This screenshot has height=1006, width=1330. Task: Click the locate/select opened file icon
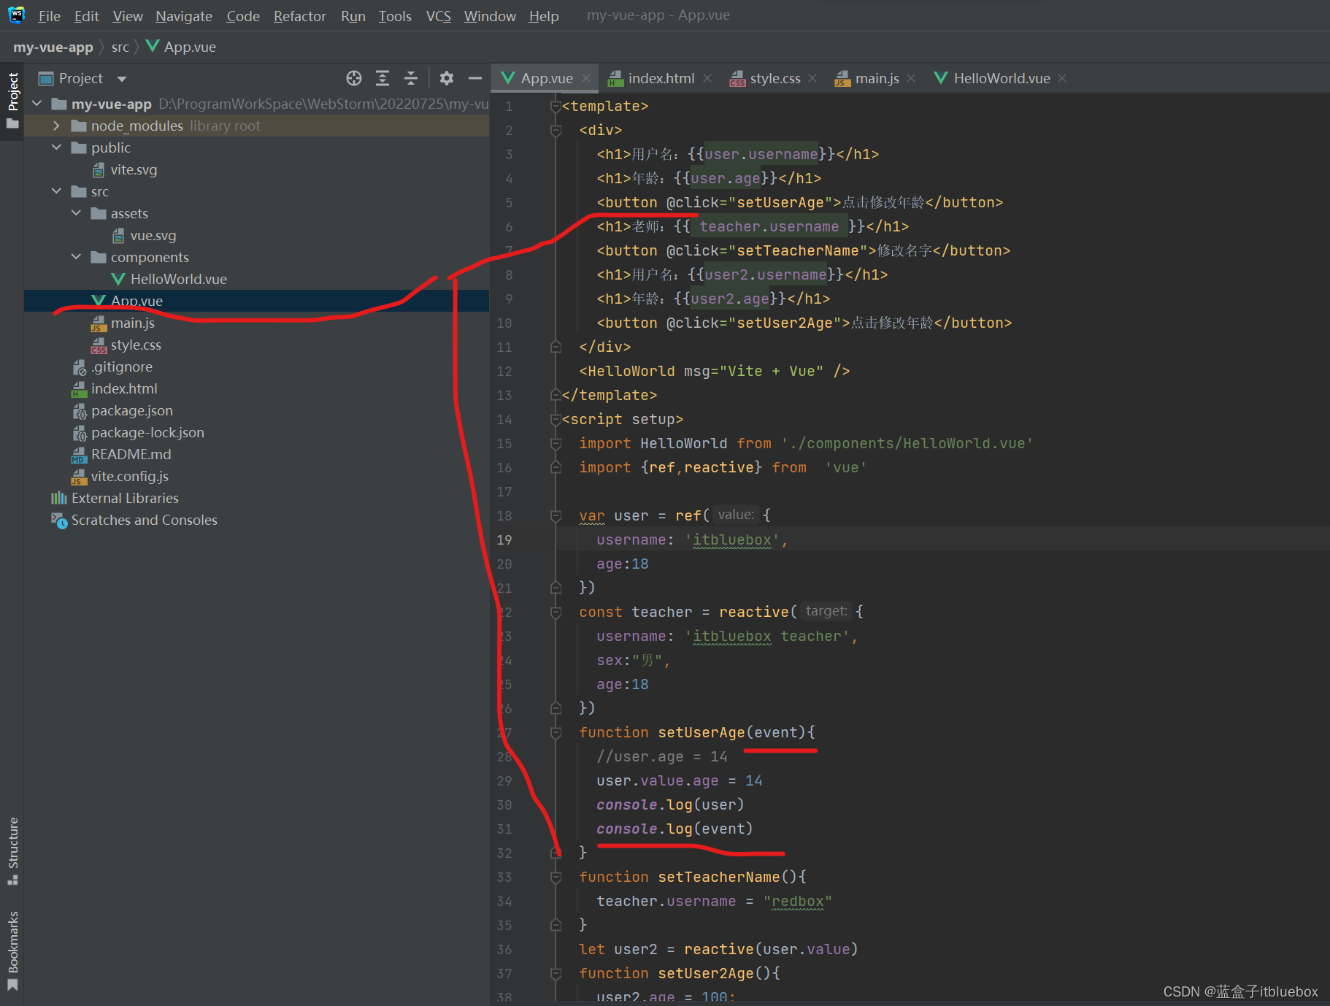tap(354, 78)
